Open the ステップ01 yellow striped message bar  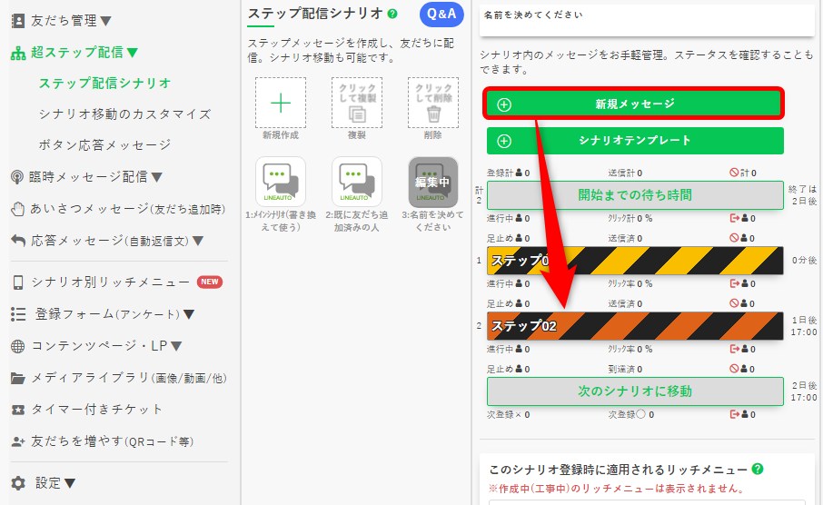635,261
